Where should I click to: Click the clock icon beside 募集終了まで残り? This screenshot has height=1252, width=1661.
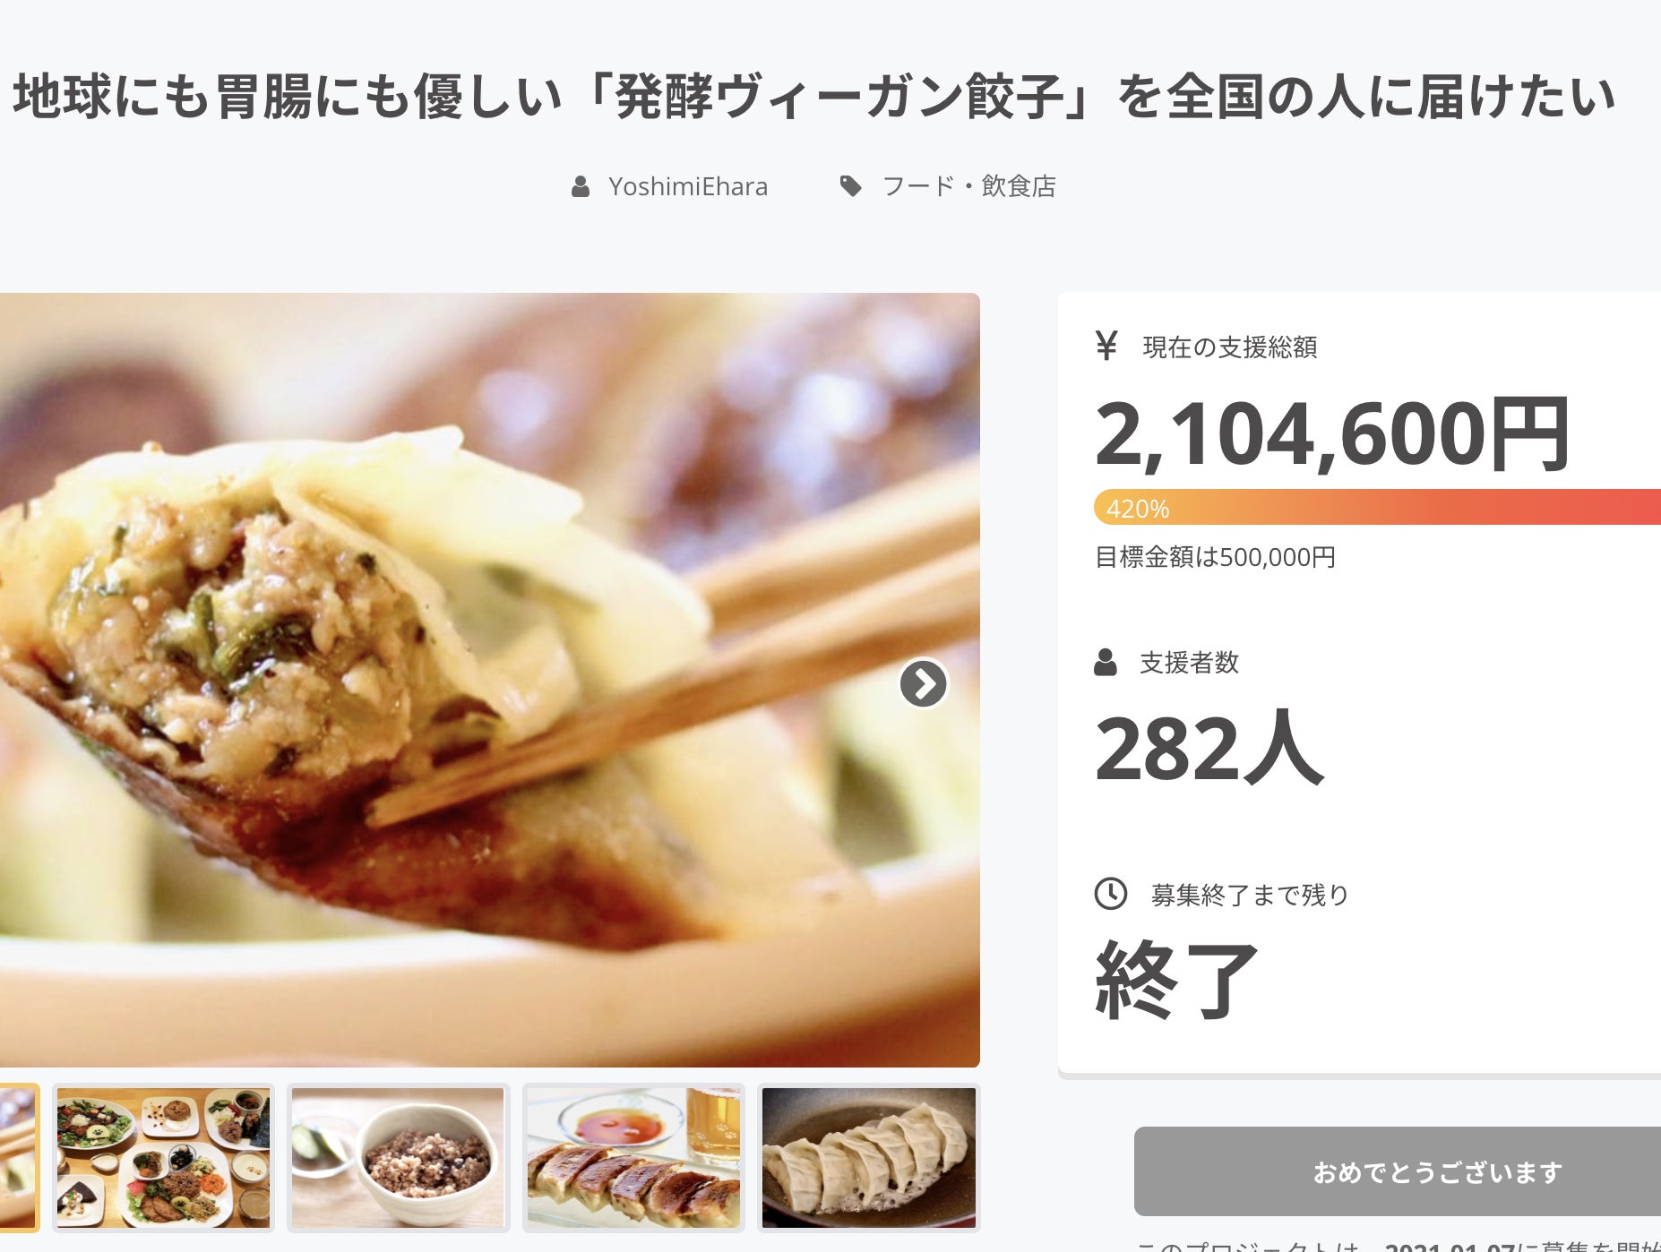pyautogui.click(x=1111, y=894)
